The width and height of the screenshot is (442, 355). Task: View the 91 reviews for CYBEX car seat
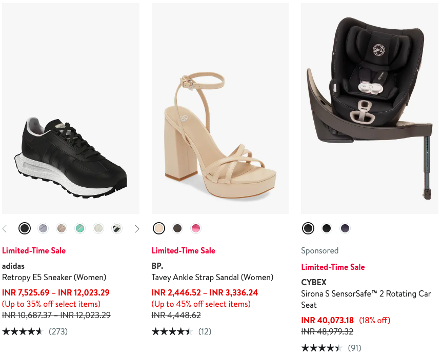pos(354,348)
